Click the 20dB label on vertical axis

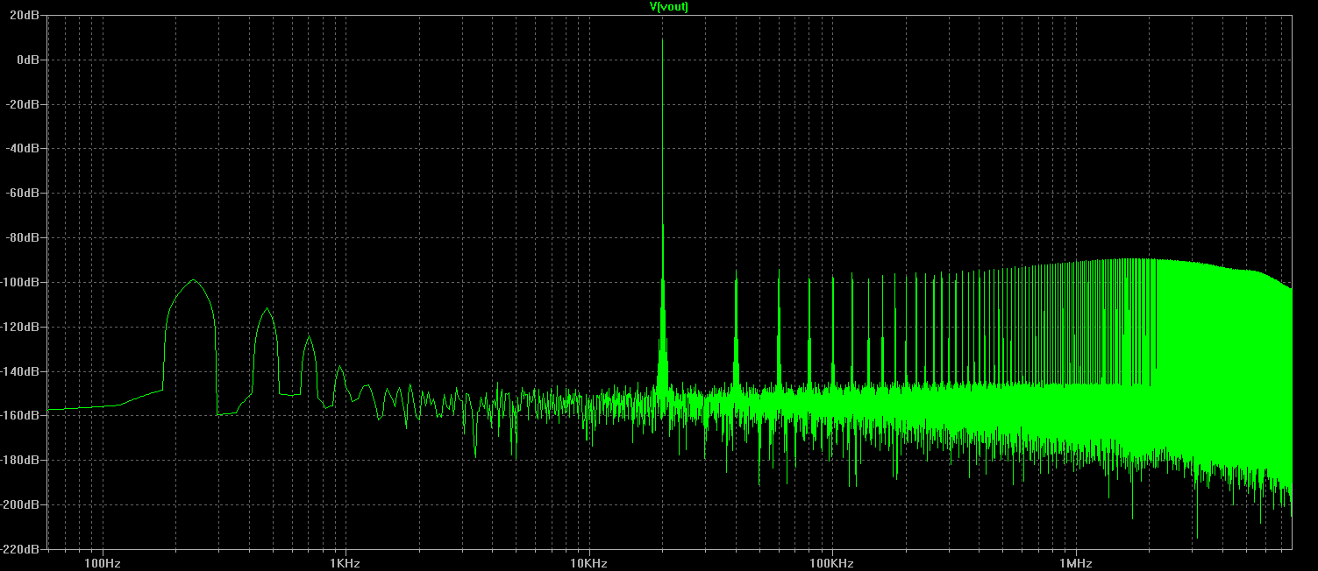25,15
